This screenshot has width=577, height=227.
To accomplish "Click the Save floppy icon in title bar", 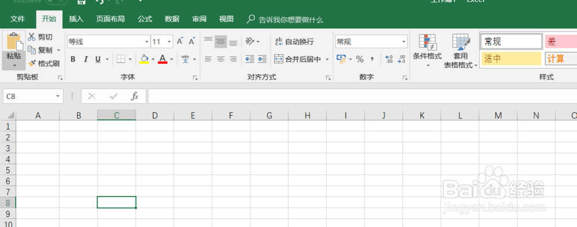I will click(82, 2).
